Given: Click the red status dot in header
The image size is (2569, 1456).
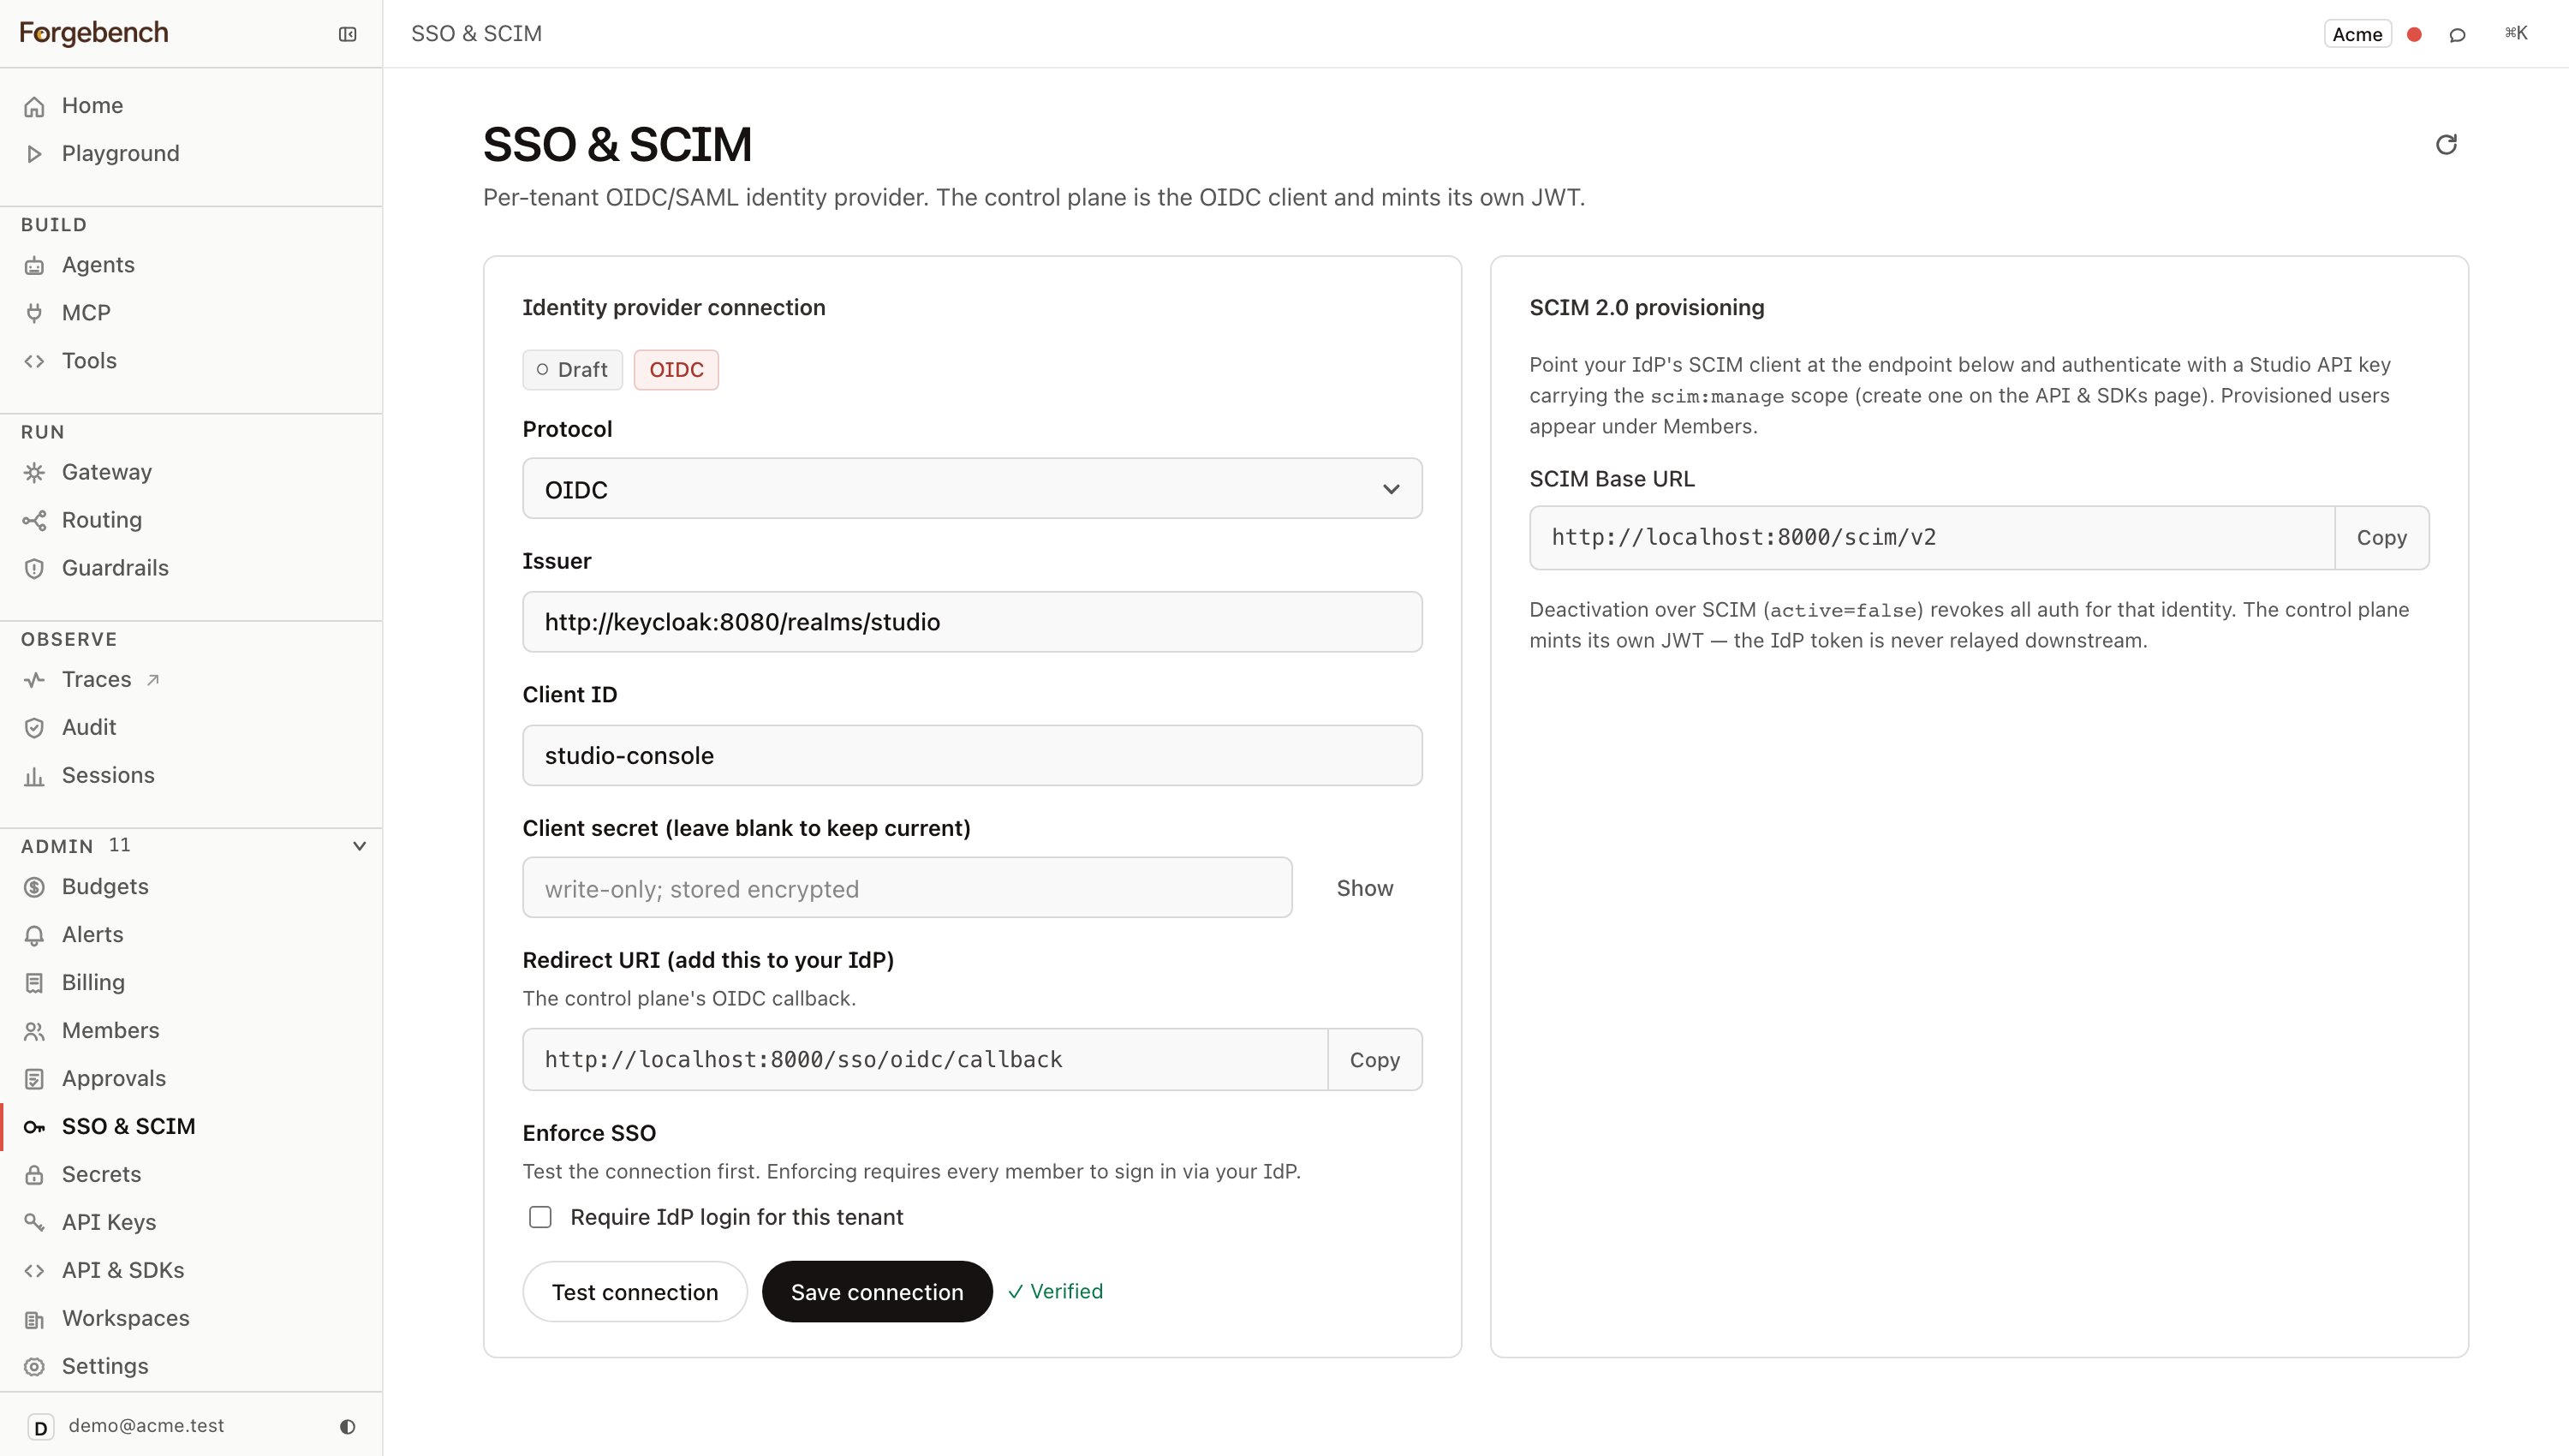Looking at the screenshot, I should point(2413,35).
